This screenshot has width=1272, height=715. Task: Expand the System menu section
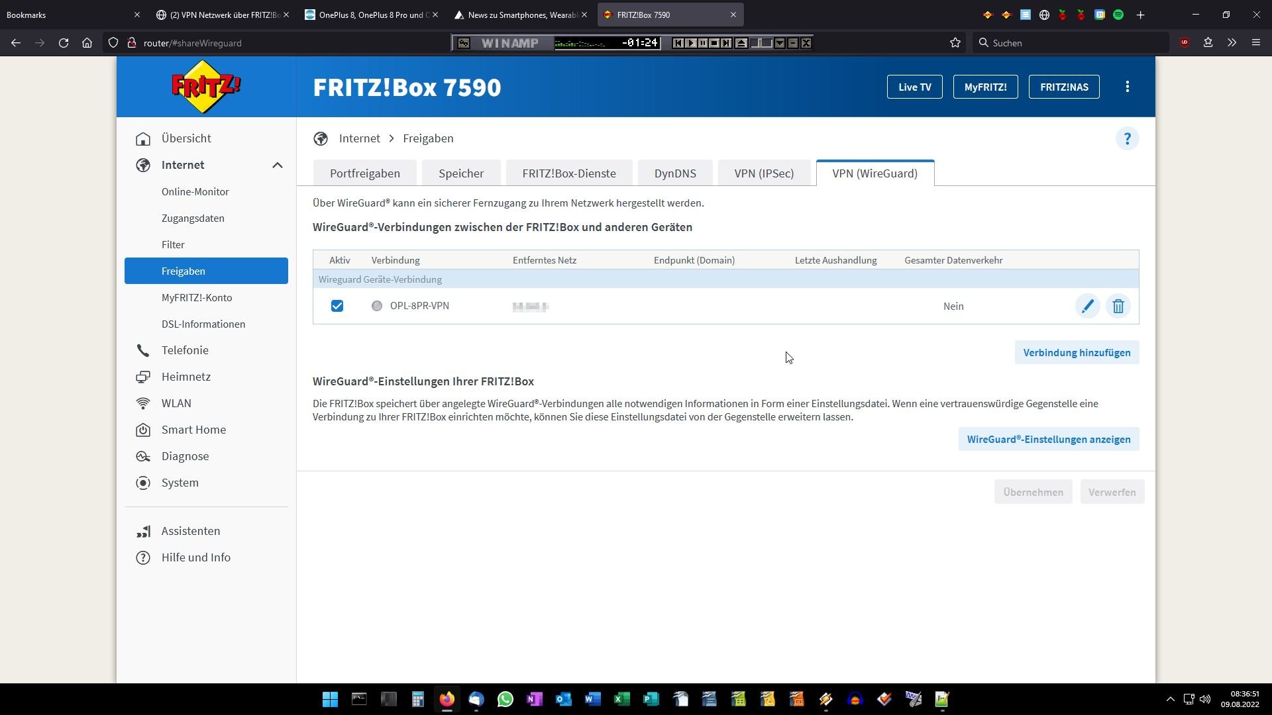tap(180, 483)
